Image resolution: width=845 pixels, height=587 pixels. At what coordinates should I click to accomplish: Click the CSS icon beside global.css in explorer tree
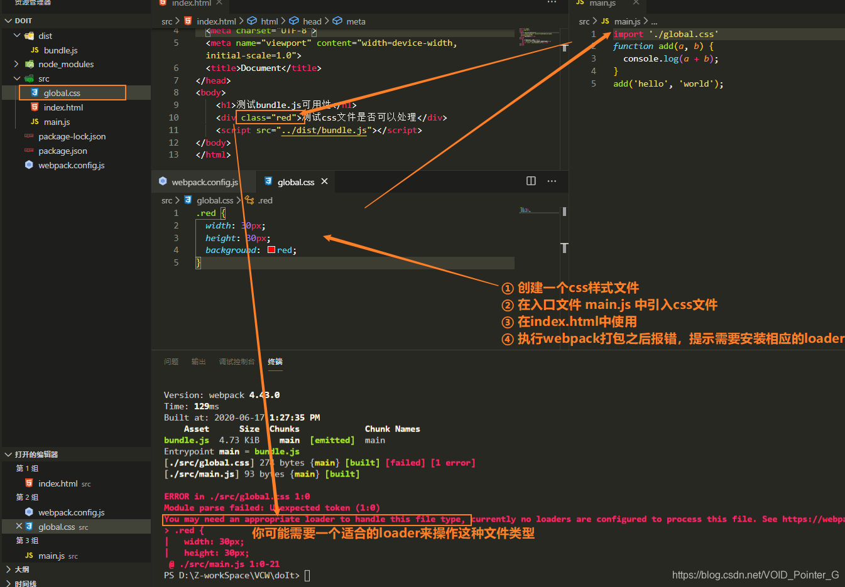pos(35,93)
